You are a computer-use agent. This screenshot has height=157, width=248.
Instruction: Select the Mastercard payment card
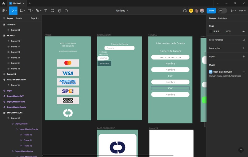(x=68, y=63)
